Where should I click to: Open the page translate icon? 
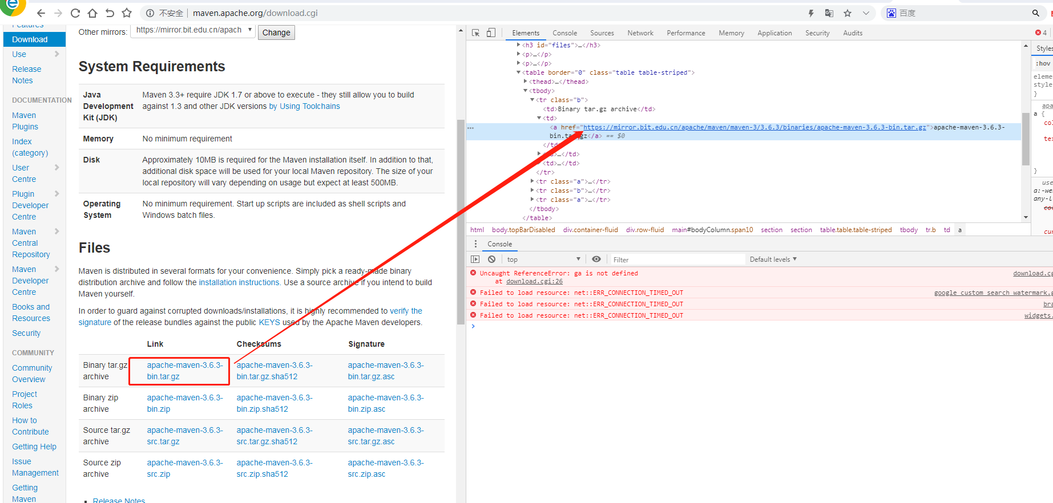[829, 13]
